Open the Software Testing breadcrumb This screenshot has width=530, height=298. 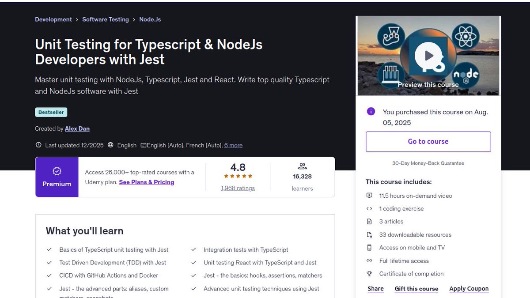click(x=106, y=19)
